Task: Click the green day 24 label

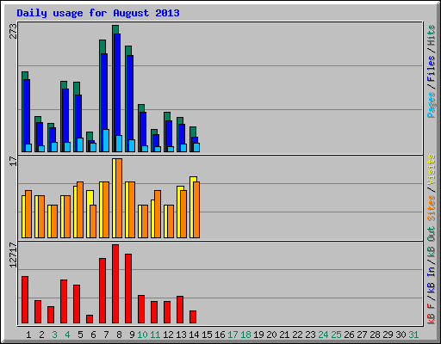Action: point(323,335)
